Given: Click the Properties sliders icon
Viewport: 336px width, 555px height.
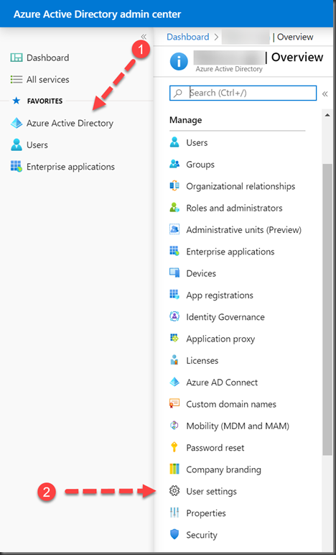Looking at the screenshot, I should 174,513.
